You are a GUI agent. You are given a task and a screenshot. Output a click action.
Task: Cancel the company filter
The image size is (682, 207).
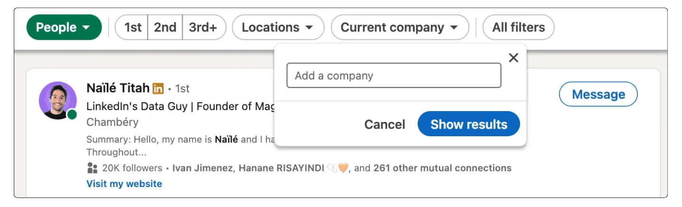[x=385, y=124]
